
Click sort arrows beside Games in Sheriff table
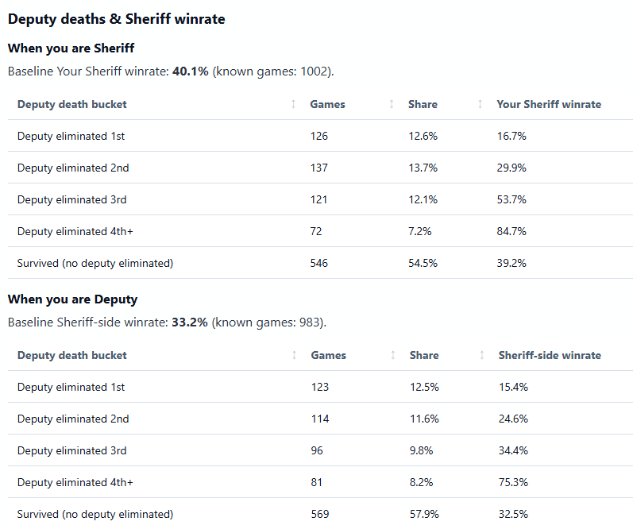[392, 104]
